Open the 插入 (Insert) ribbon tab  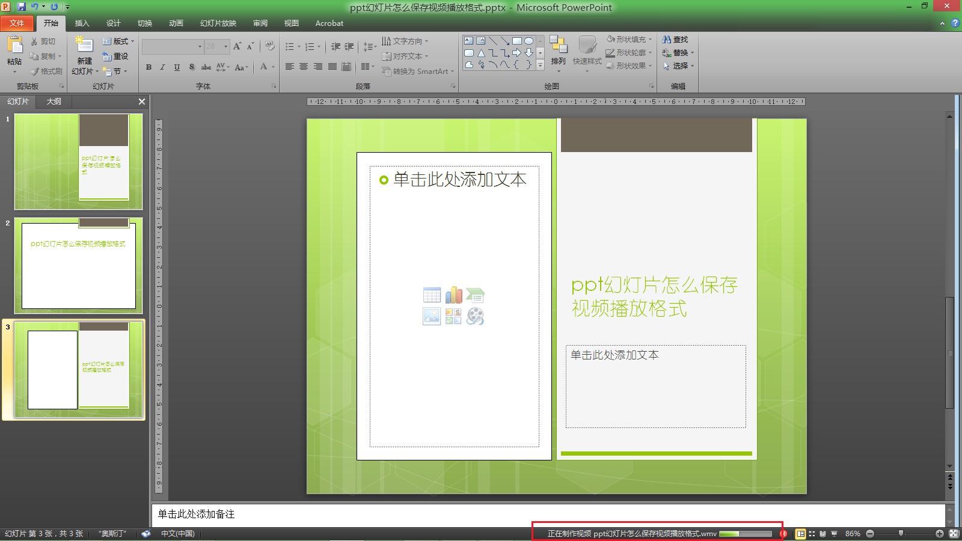pyautogui.click(x=82, y=23)
